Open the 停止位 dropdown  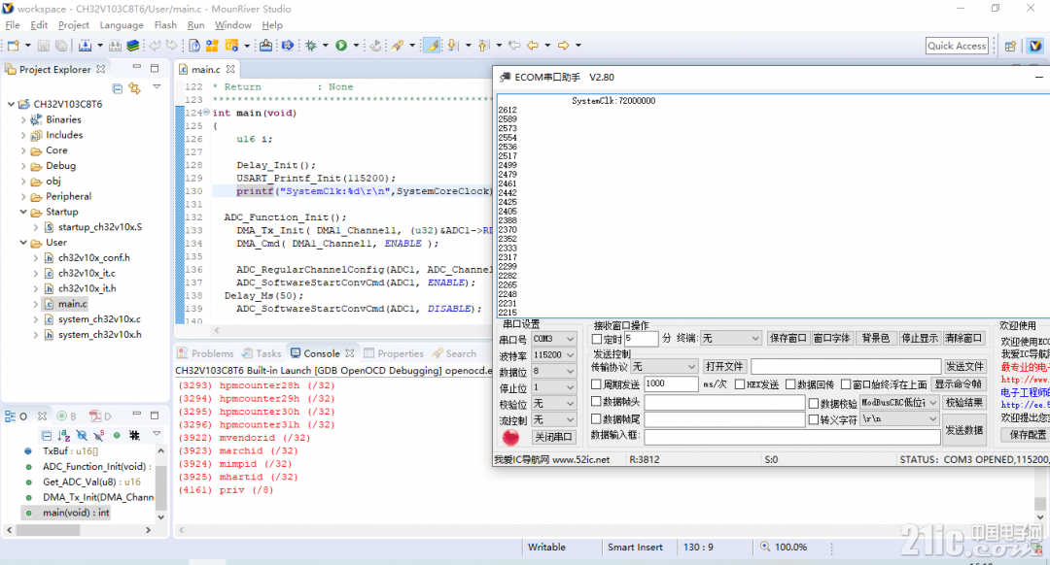point(554,387)
